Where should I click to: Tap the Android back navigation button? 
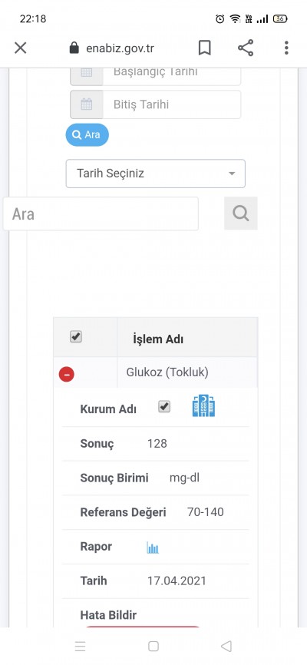[x=226, y=646]
